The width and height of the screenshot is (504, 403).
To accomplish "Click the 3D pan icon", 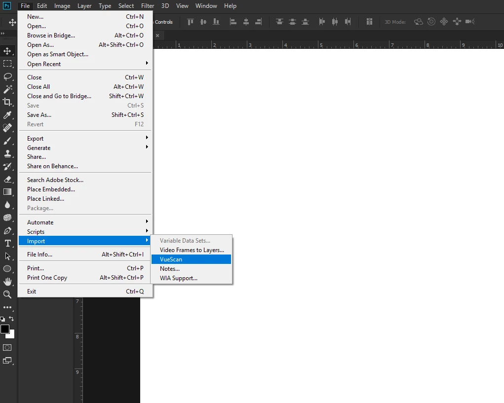I will (x=444, y=22).
